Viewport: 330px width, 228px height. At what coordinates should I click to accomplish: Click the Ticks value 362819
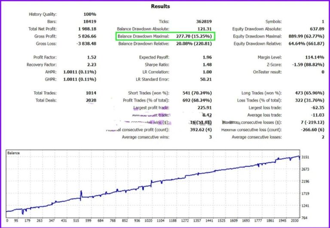point(202,21)
